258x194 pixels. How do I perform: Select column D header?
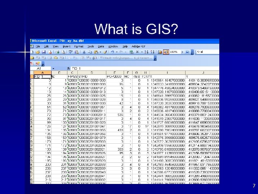click(92, 73)
